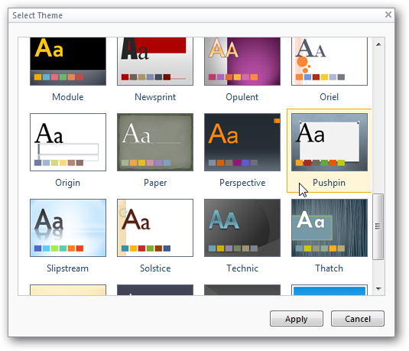
Task: Cancel the Select Theme dialog
Action: coord(358,319)
